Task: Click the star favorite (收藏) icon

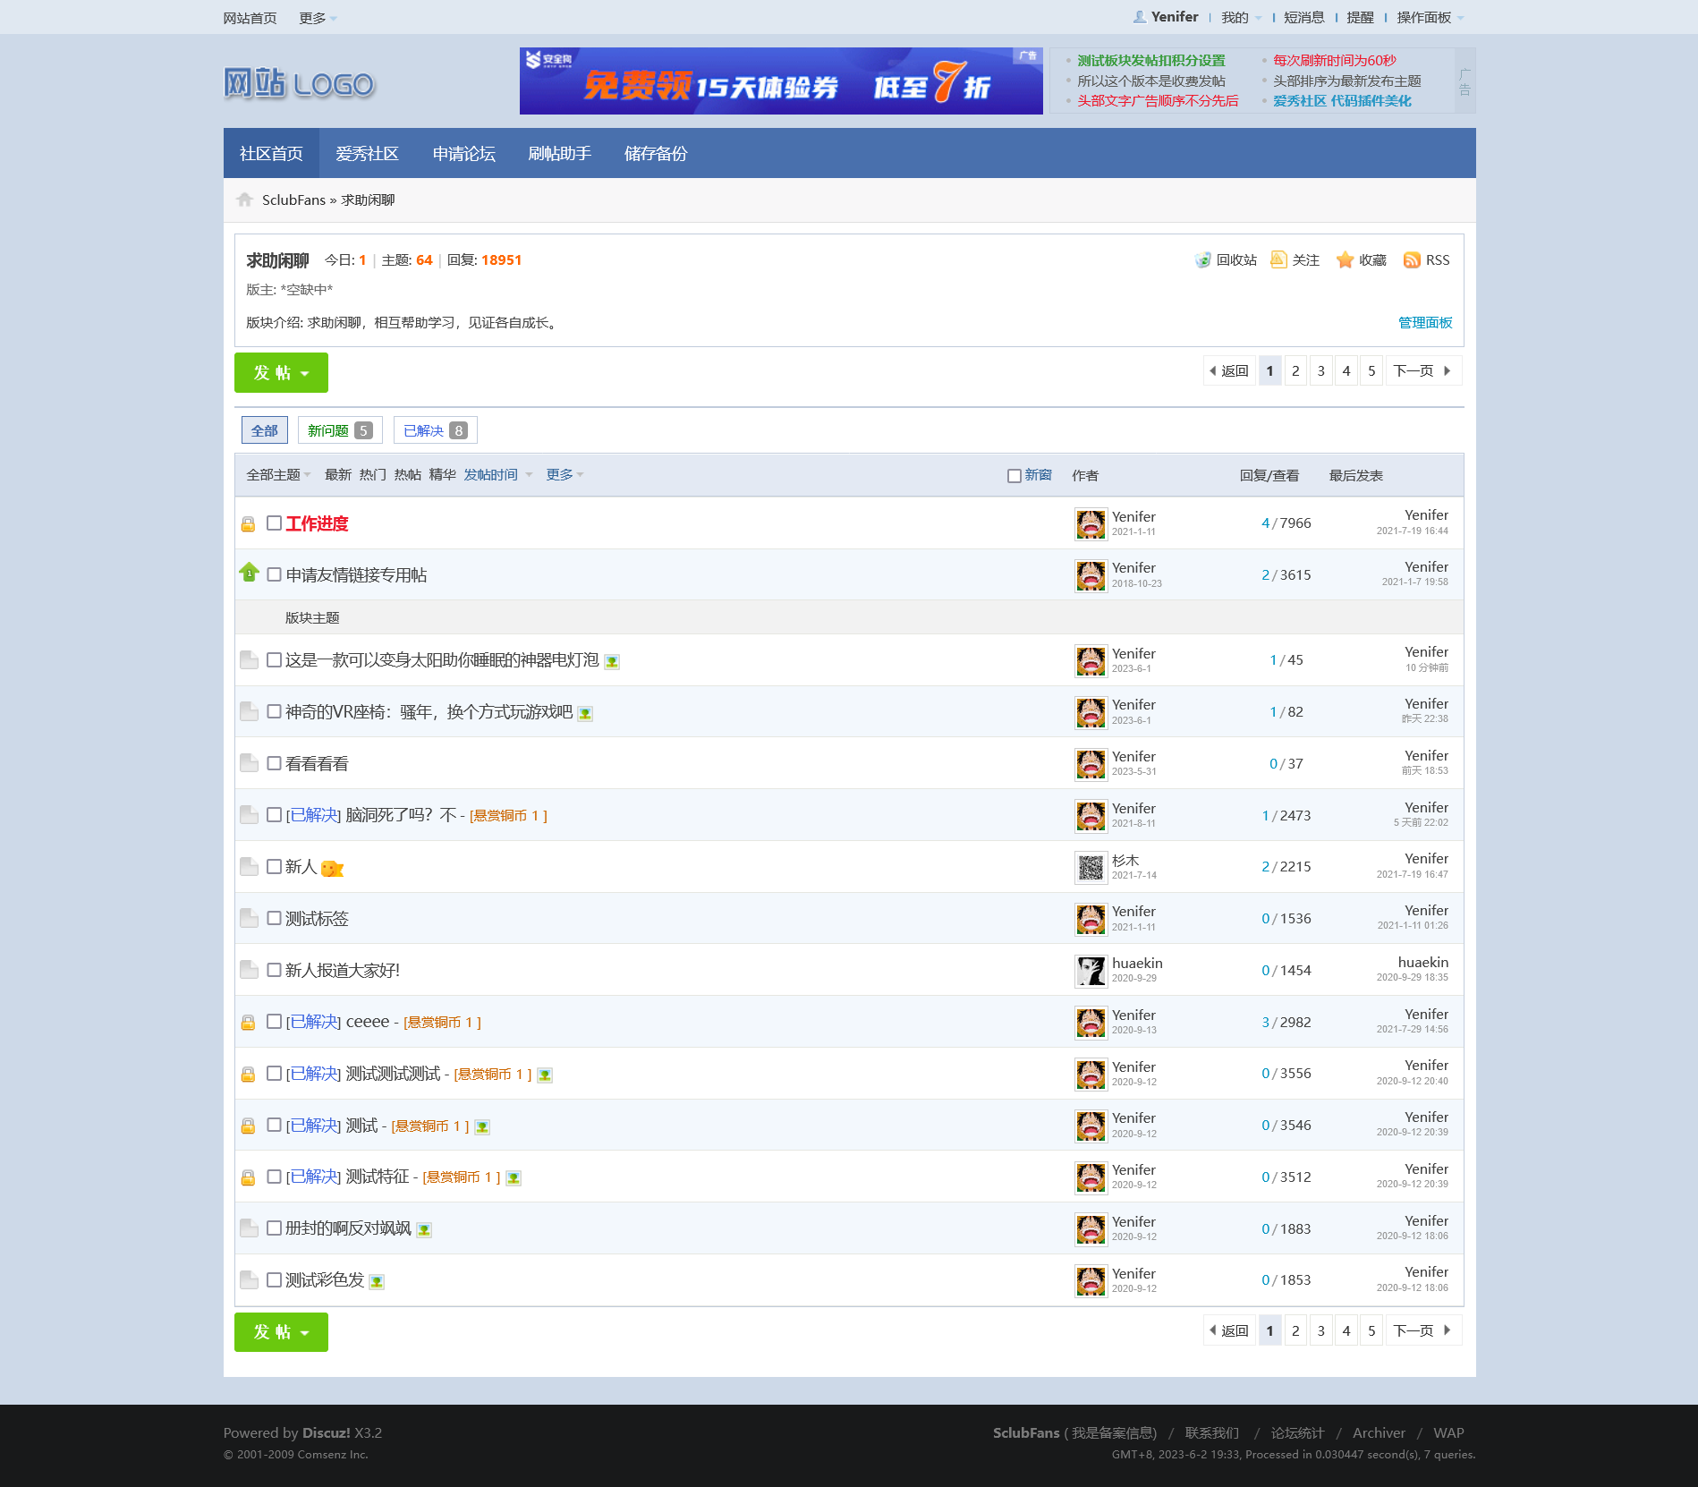Action: click(1345, 260)
